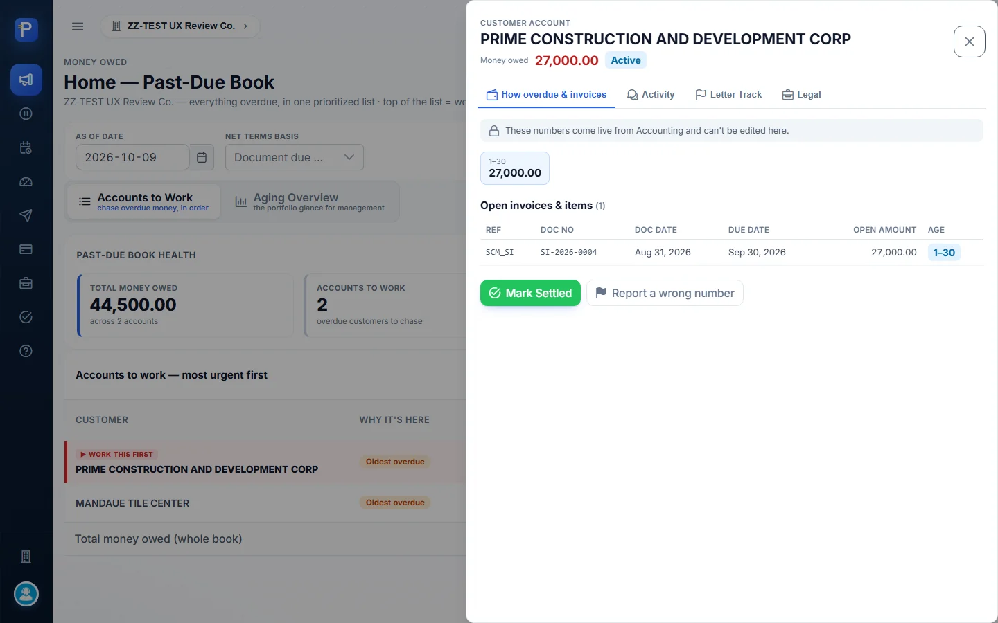Open the Activity tab
The image size is (998, 623).
point(651,95)
